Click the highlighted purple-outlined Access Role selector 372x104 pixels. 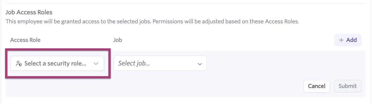tap(58, 64)
